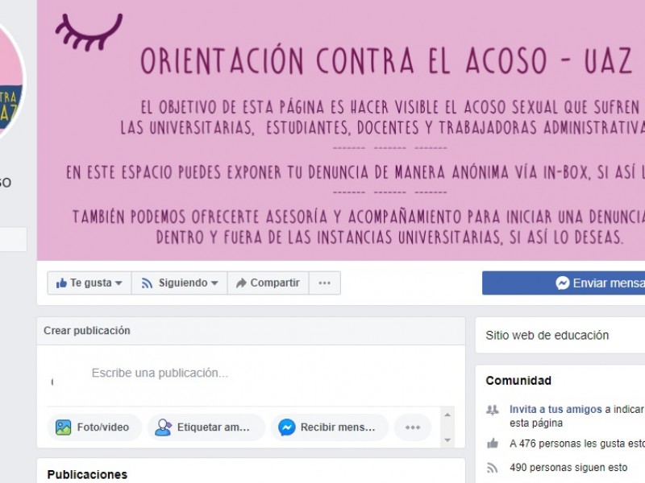645x483 pixels.
Task: Click the scrollbar down arrow in post composer
Action: [447, 440]
